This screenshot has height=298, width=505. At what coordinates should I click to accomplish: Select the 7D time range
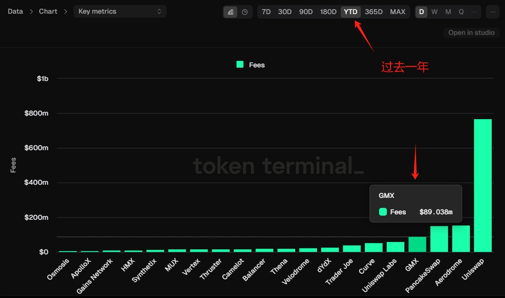point(266,12)
